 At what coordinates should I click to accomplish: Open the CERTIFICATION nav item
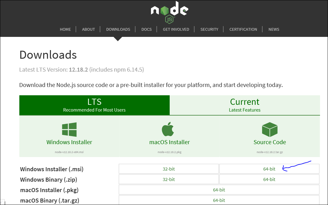pos(243,29)
